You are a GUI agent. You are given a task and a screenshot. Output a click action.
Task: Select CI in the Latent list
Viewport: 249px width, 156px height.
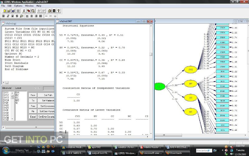point(17,103)
